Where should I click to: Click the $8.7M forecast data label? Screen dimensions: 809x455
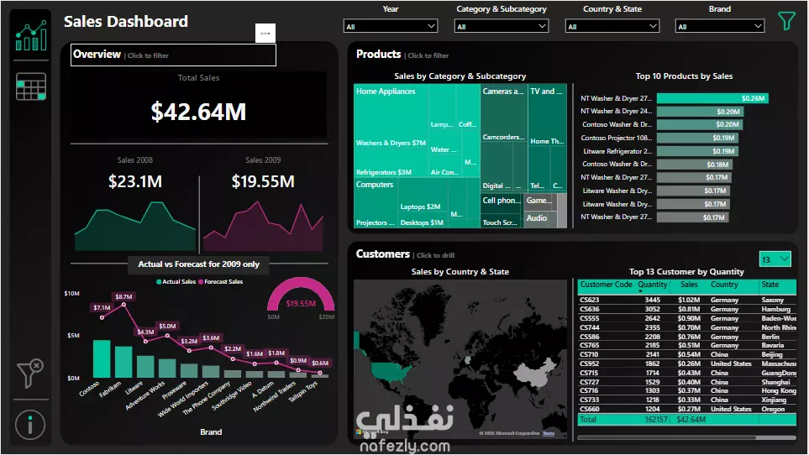[123, 297]
